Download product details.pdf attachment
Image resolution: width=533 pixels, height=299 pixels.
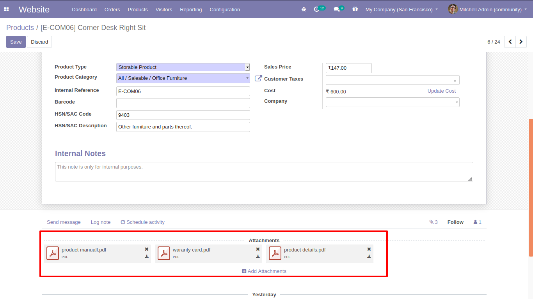[369, 257]
